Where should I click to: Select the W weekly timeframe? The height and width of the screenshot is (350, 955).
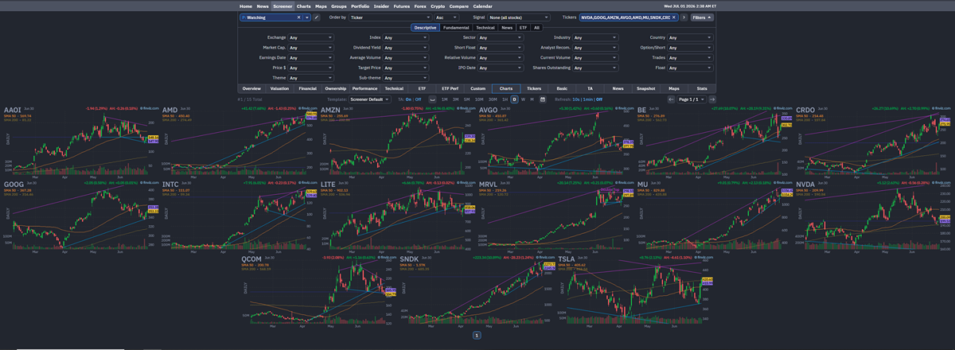(x=523, y=99)
